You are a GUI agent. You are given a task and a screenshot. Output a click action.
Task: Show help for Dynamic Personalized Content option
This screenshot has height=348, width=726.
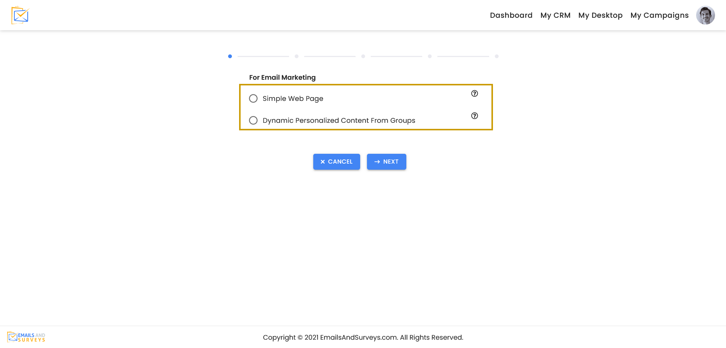474,116
